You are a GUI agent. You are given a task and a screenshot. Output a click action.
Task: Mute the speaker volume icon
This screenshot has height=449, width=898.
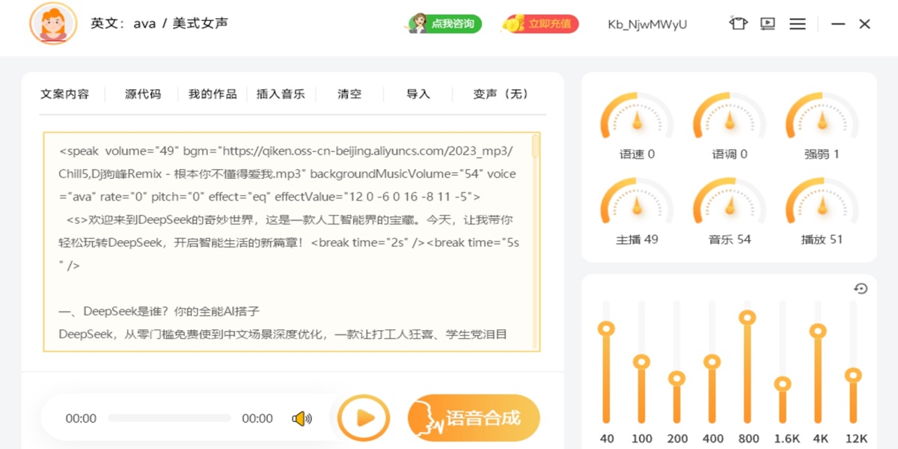(302, 418)
